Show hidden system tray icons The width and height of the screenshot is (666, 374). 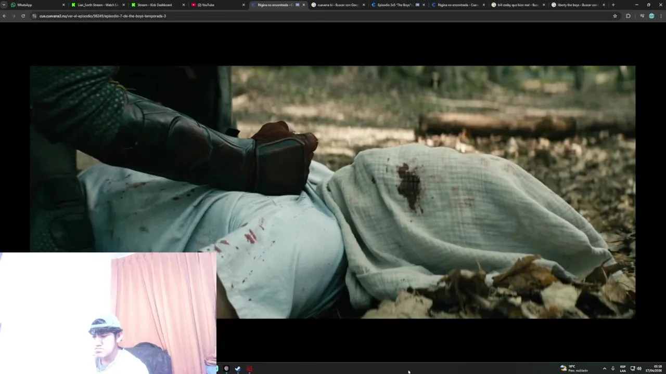[x=604, y=368]
